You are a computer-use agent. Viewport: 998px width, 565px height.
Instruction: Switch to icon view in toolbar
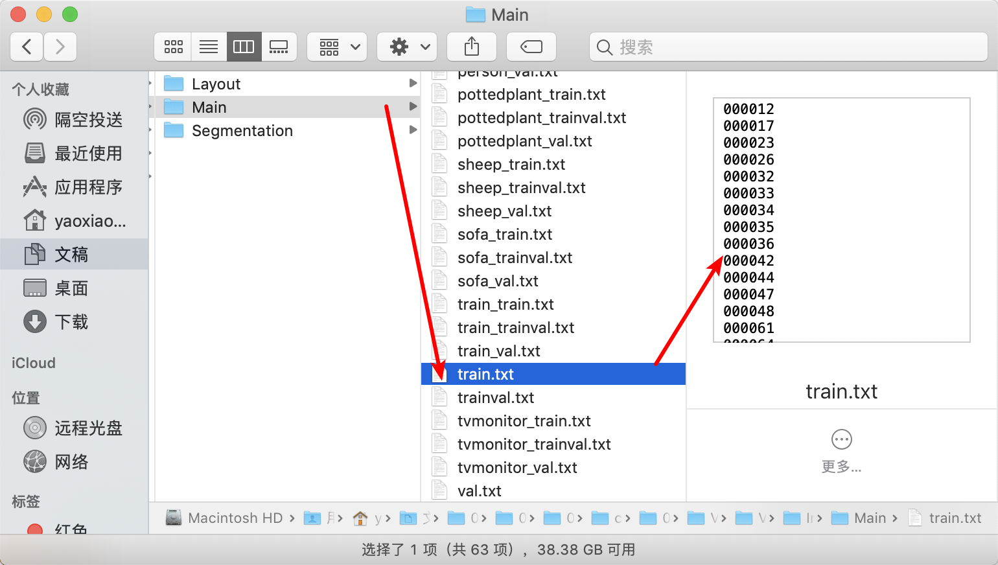point(173,47)
